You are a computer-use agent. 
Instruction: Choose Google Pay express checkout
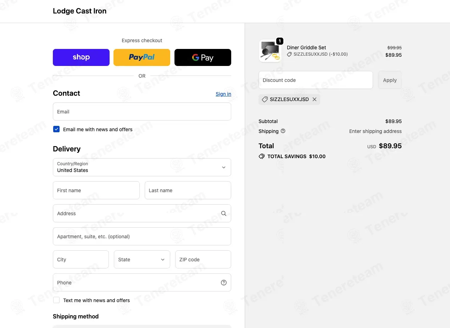coord(203,57)
